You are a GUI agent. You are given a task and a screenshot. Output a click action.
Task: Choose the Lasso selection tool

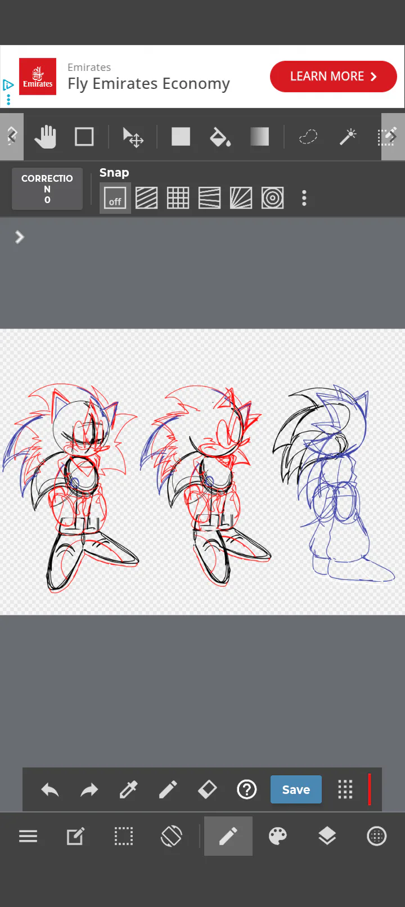click(x=308, y=137)
